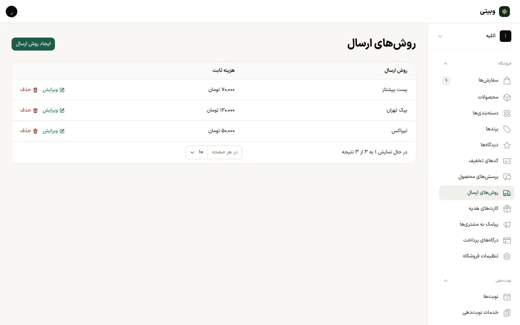Click the پست پیشتاز method name
Screen dimensions: 520x325
tap(395, 90)
